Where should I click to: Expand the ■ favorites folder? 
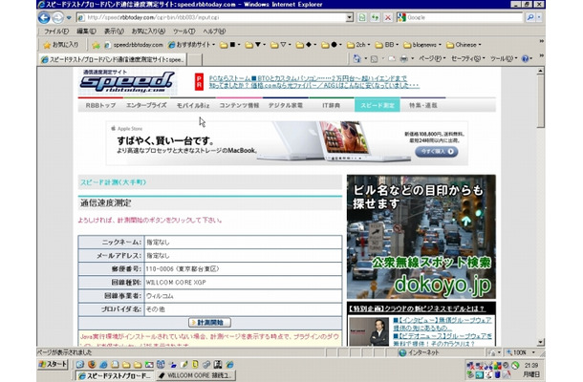pos(229,45)
